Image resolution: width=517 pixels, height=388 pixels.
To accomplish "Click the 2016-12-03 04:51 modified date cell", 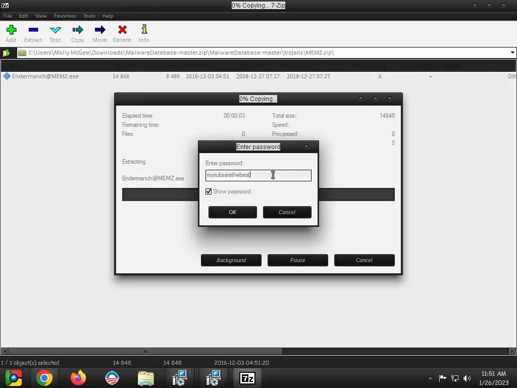I will (208, 76).
